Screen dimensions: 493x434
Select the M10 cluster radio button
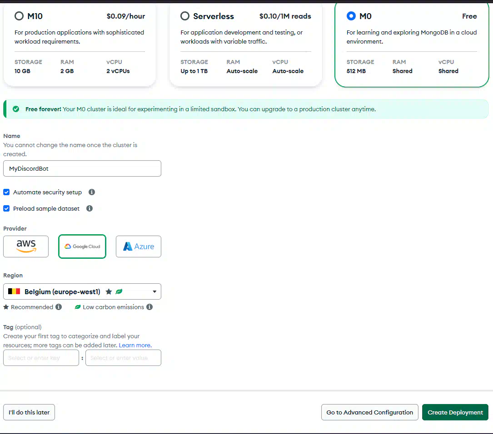[x=19, y=16]
